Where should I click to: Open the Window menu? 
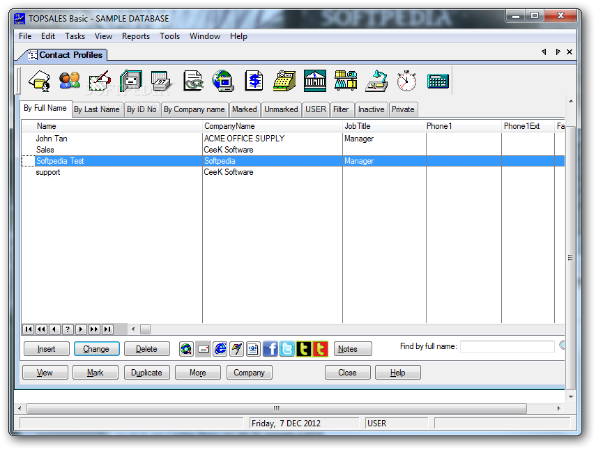click(205, 36)
